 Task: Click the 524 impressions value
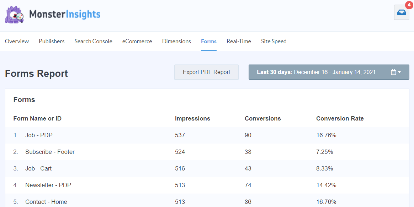(x=180, y=152)
